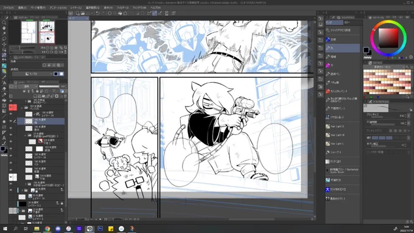Open Discord from the taskbar
The height and width of the screenshot is (233, 414).
58,229
